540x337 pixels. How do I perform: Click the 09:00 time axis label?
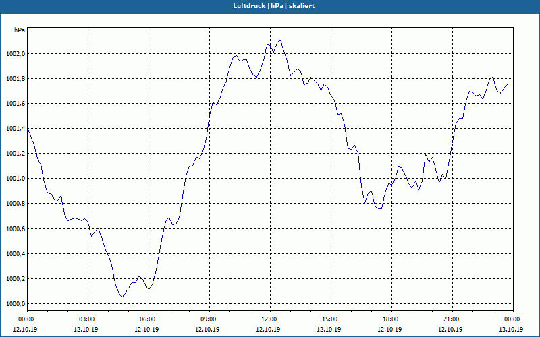[x=209, y=319]
